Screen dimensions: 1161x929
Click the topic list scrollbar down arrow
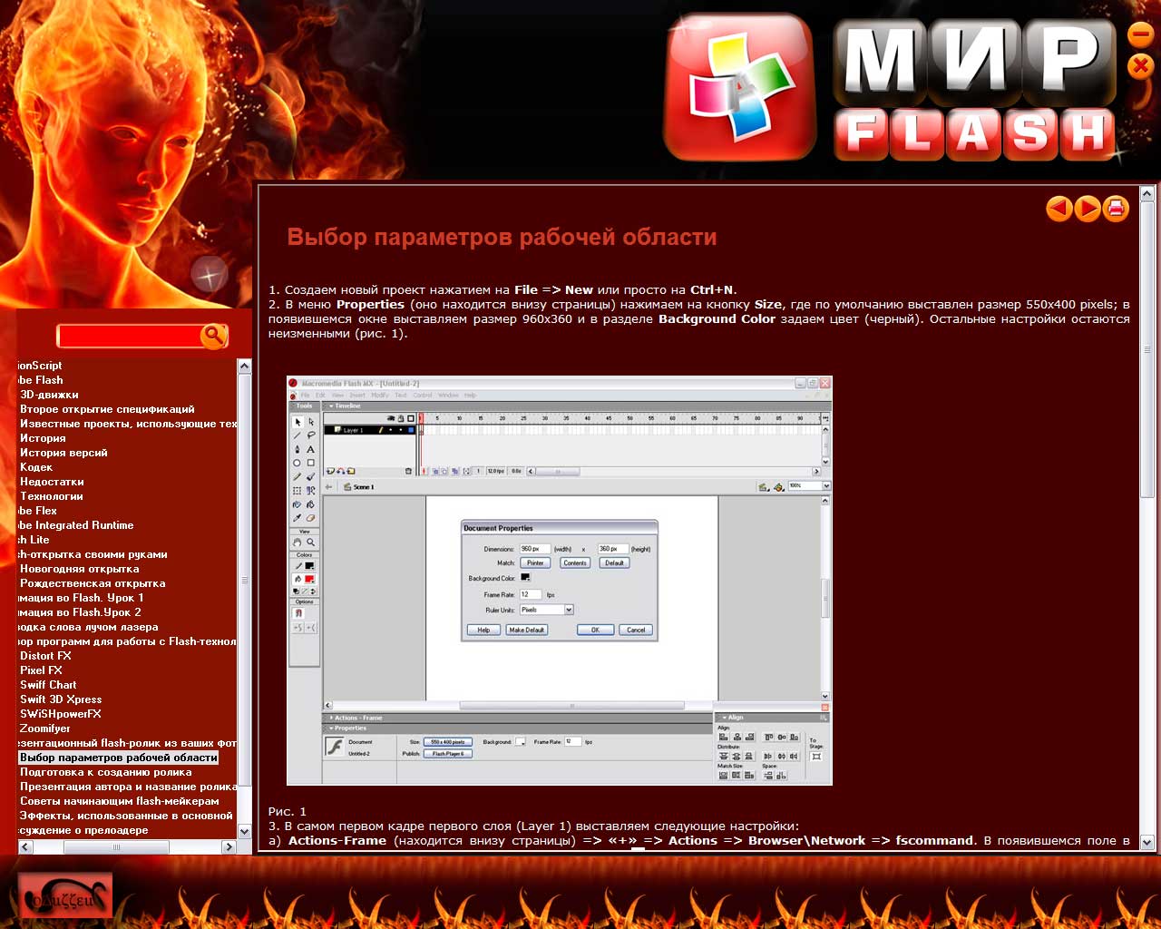244,831
